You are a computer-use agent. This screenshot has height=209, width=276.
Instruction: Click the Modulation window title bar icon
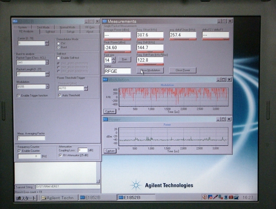click(105, 80)
